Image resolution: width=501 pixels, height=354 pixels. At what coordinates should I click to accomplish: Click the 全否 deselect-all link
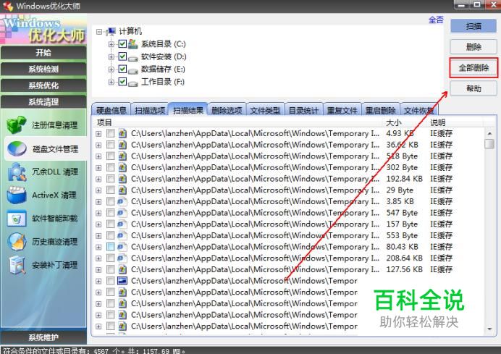click(x=436, y=20)
